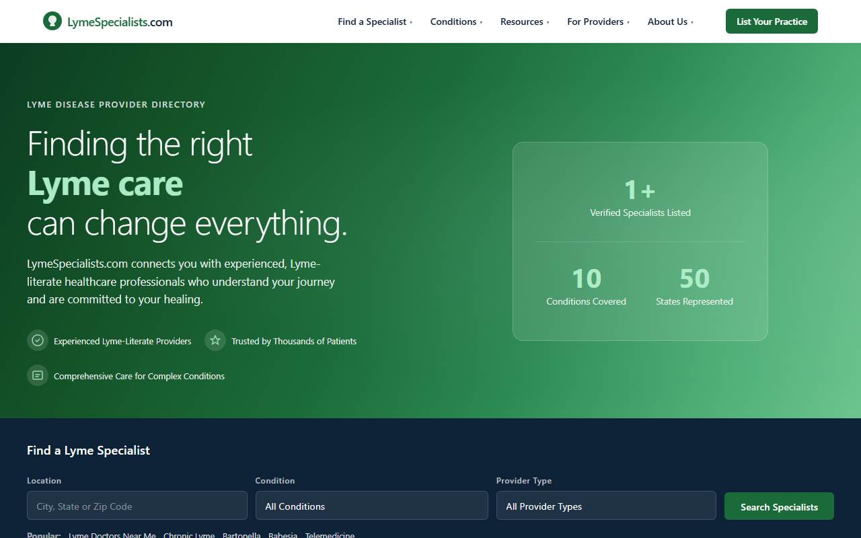The height and width of the screenshot is (538, 861).
Task: Focus the City, State or Zip Code field
Action: click(137, 506)
